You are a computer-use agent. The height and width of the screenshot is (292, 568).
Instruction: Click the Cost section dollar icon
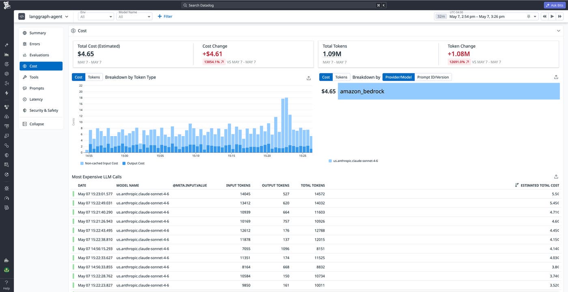[73, 31]
